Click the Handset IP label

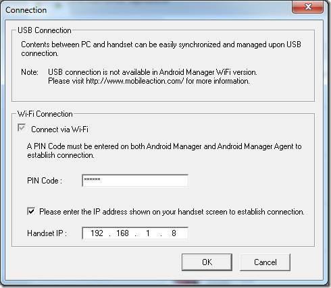point(47,233)
